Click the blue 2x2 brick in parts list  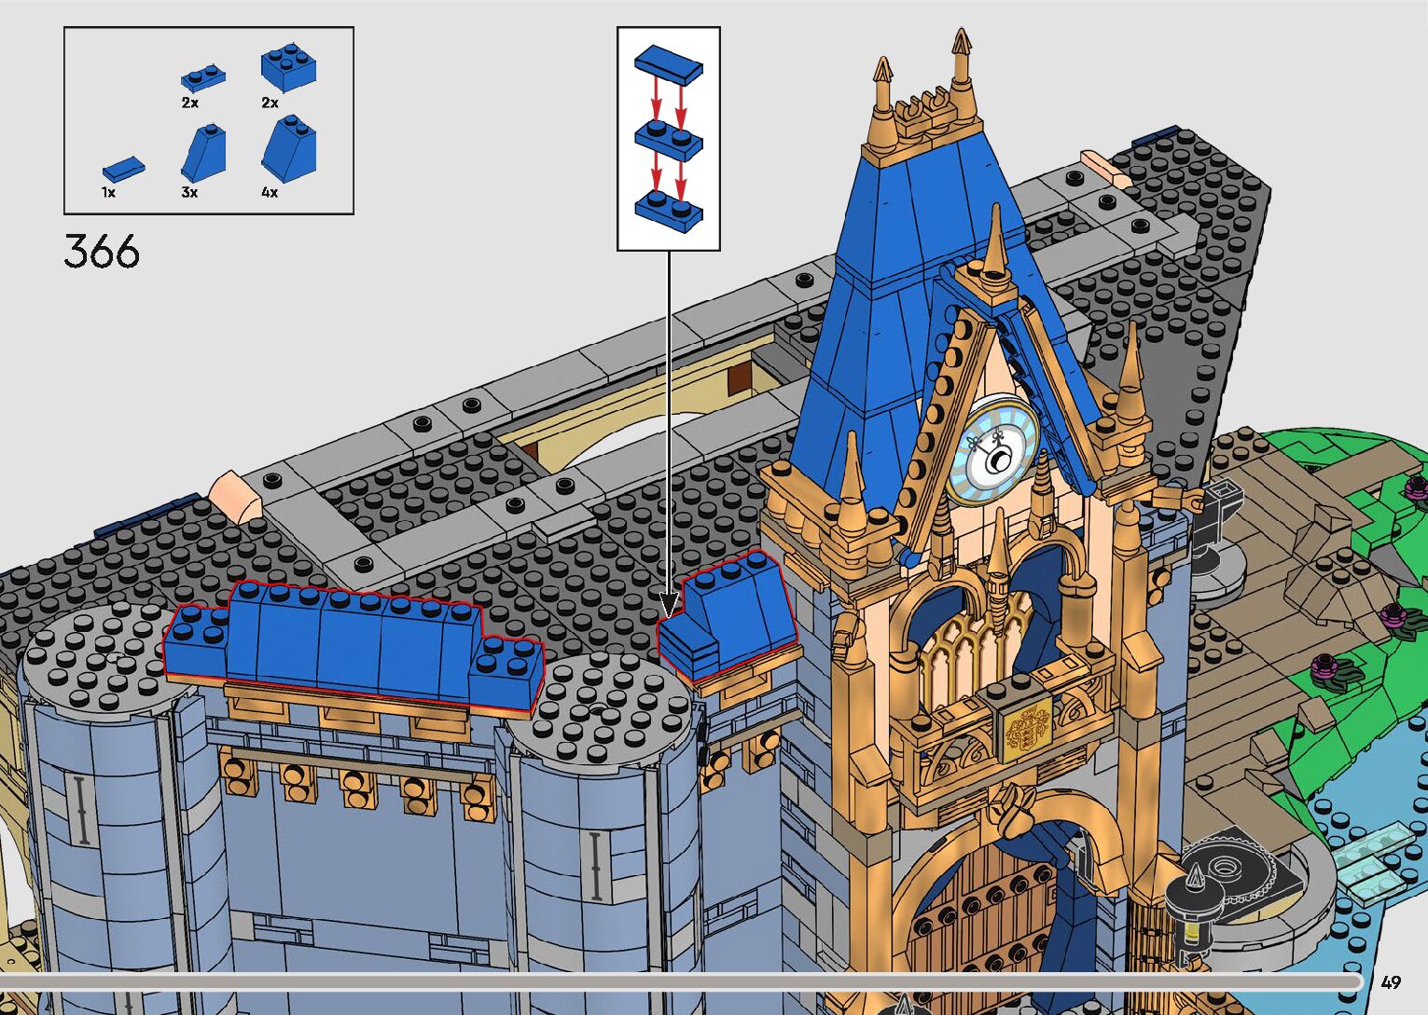coord(287,69)
